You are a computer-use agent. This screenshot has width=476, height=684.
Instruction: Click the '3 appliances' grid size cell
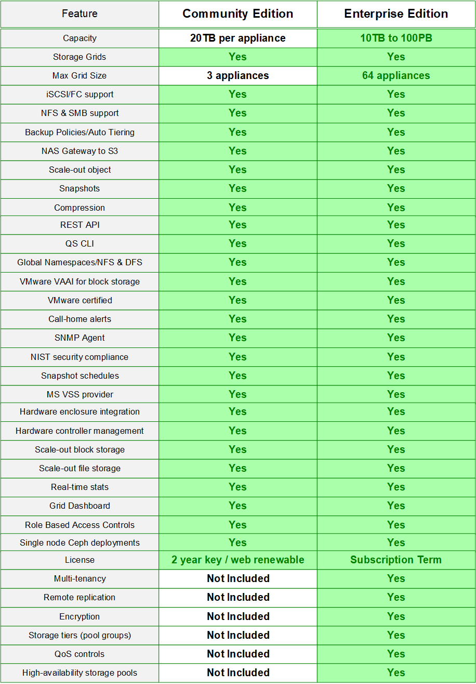[x=237, y=75]
